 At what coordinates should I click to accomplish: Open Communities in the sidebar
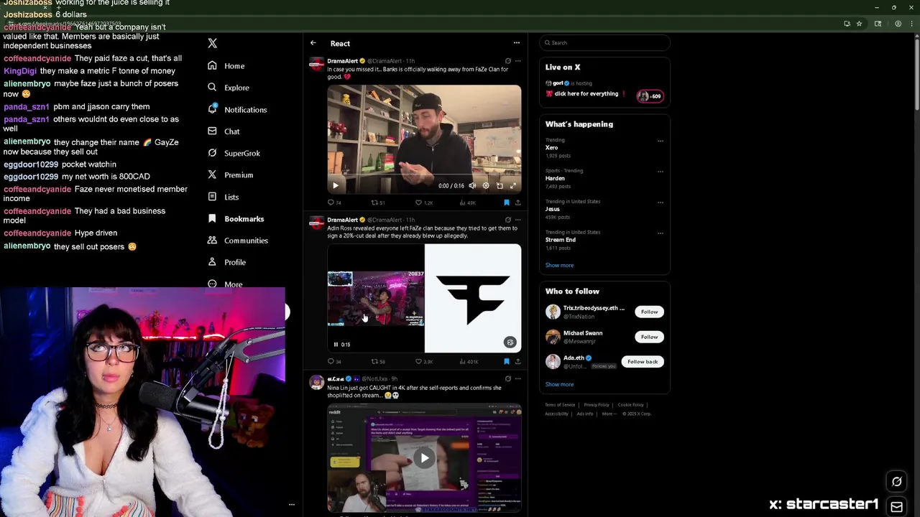point(246,241)
